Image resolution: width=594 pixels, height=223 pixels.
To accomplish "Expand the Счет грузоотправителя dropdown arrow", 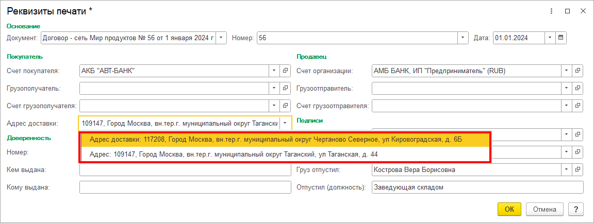I will click(x=566, y=106).
